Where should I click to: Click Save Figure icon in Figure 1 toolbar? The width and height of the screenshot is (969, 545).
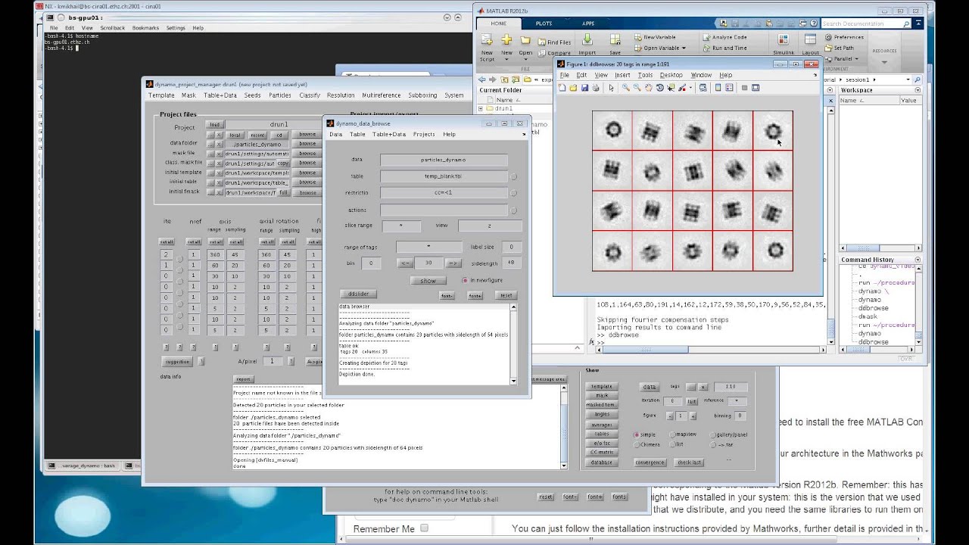coord(584,88)
